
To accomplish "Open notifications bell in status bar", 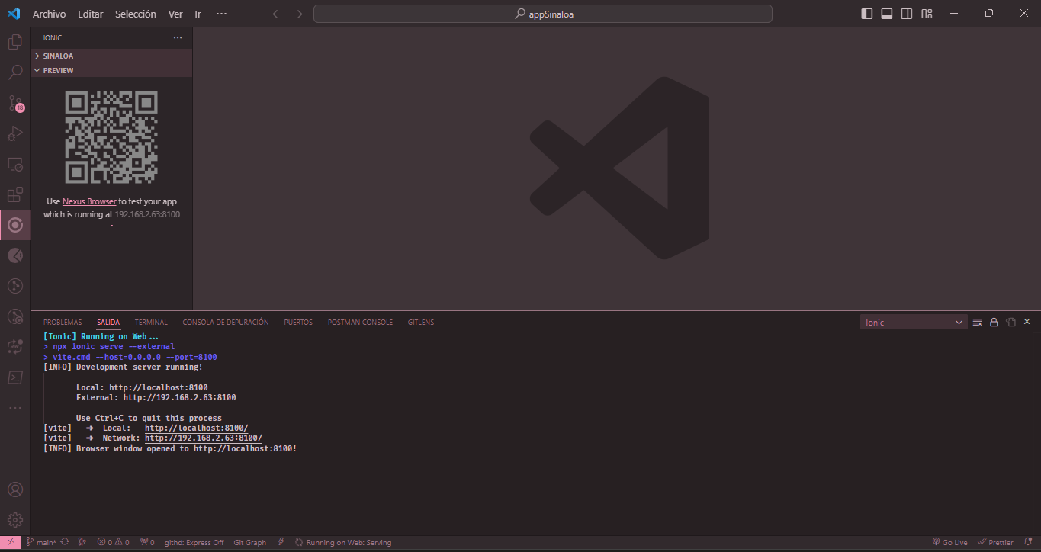I will click(x=1027, y=543).
